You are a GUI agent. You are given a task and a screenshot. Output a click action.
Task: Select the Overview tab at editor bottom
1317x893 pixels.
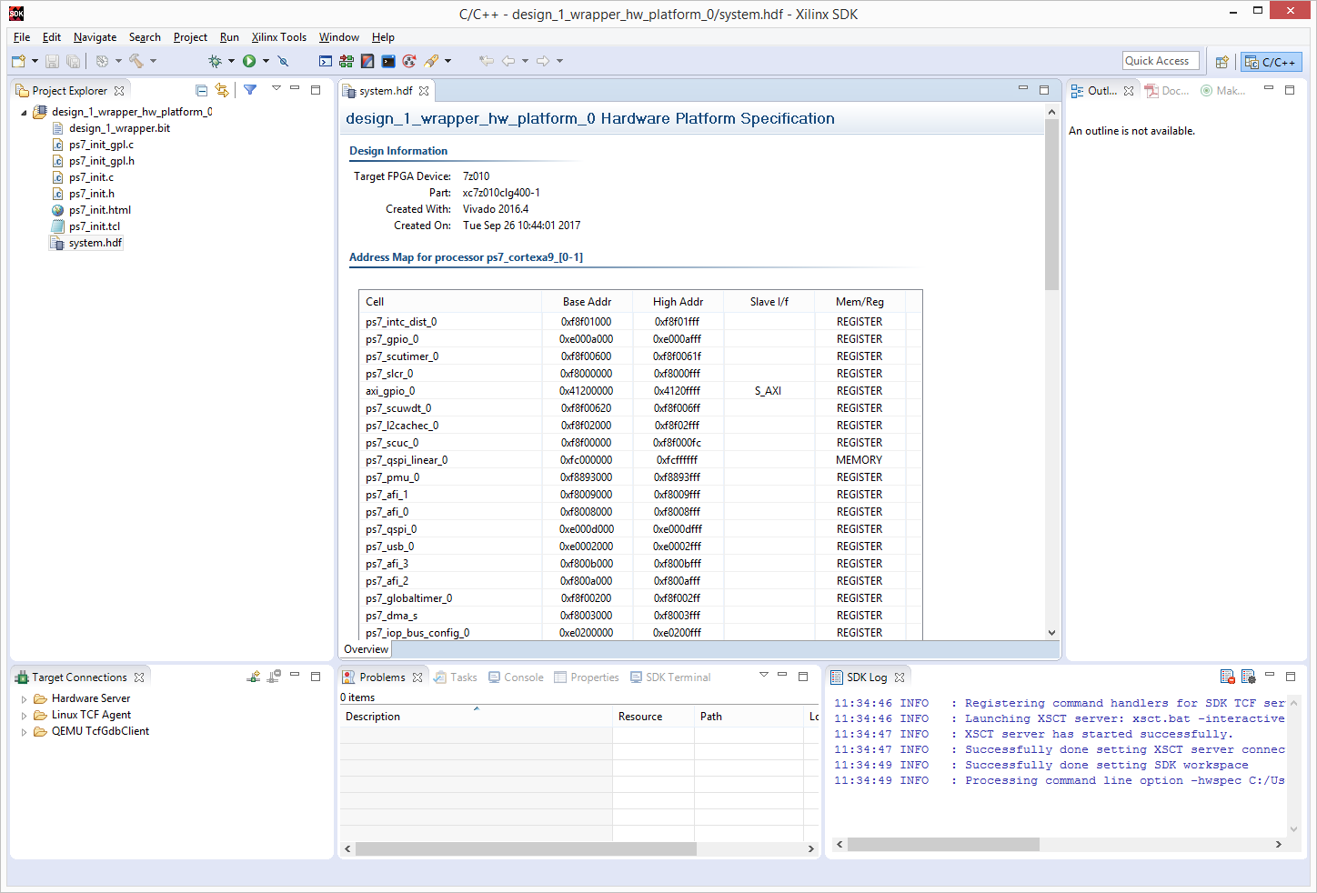[366, 649]
